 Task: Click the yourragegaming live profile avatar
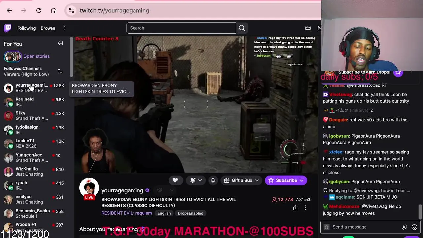(x=89, y=188)
